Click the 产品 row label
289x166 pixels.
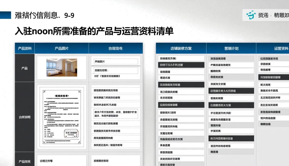25,68
